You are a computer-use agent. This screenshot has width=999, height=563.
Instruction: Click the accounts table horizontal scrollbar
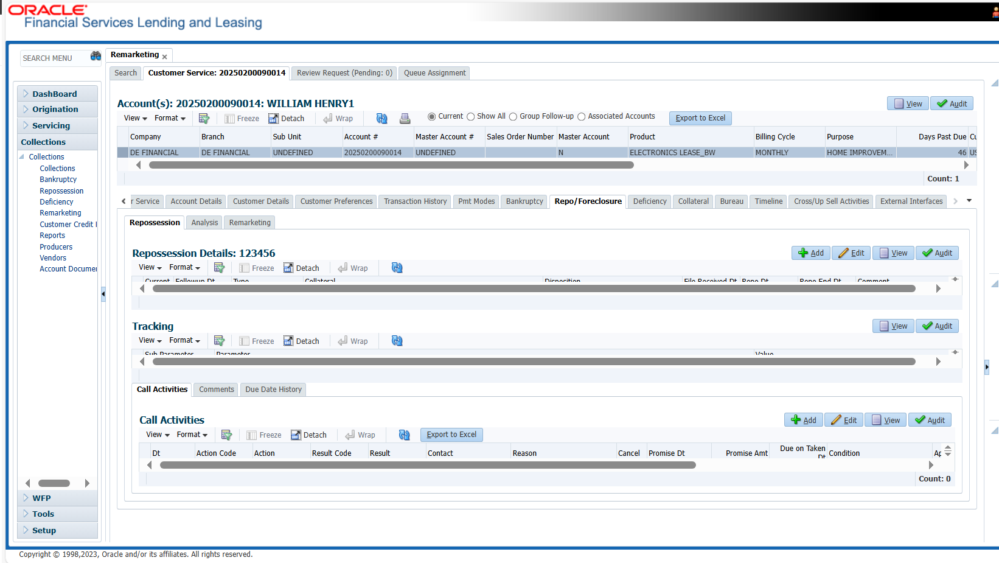(x=391, y=165)
